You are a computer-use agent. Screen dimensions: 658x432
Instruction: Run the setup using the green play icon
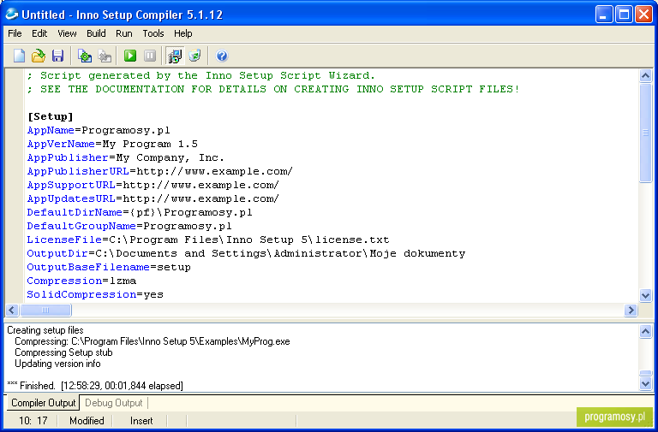[130, 56]
